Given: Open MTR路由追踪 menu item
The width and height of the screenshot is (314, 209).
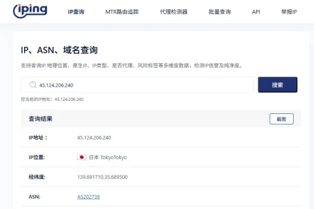Looking at the screenshot, I should [122, 12].
